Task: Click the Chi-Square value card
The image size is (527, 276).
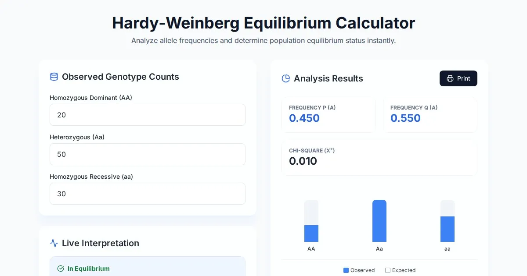Action: [x=379, y=158]
